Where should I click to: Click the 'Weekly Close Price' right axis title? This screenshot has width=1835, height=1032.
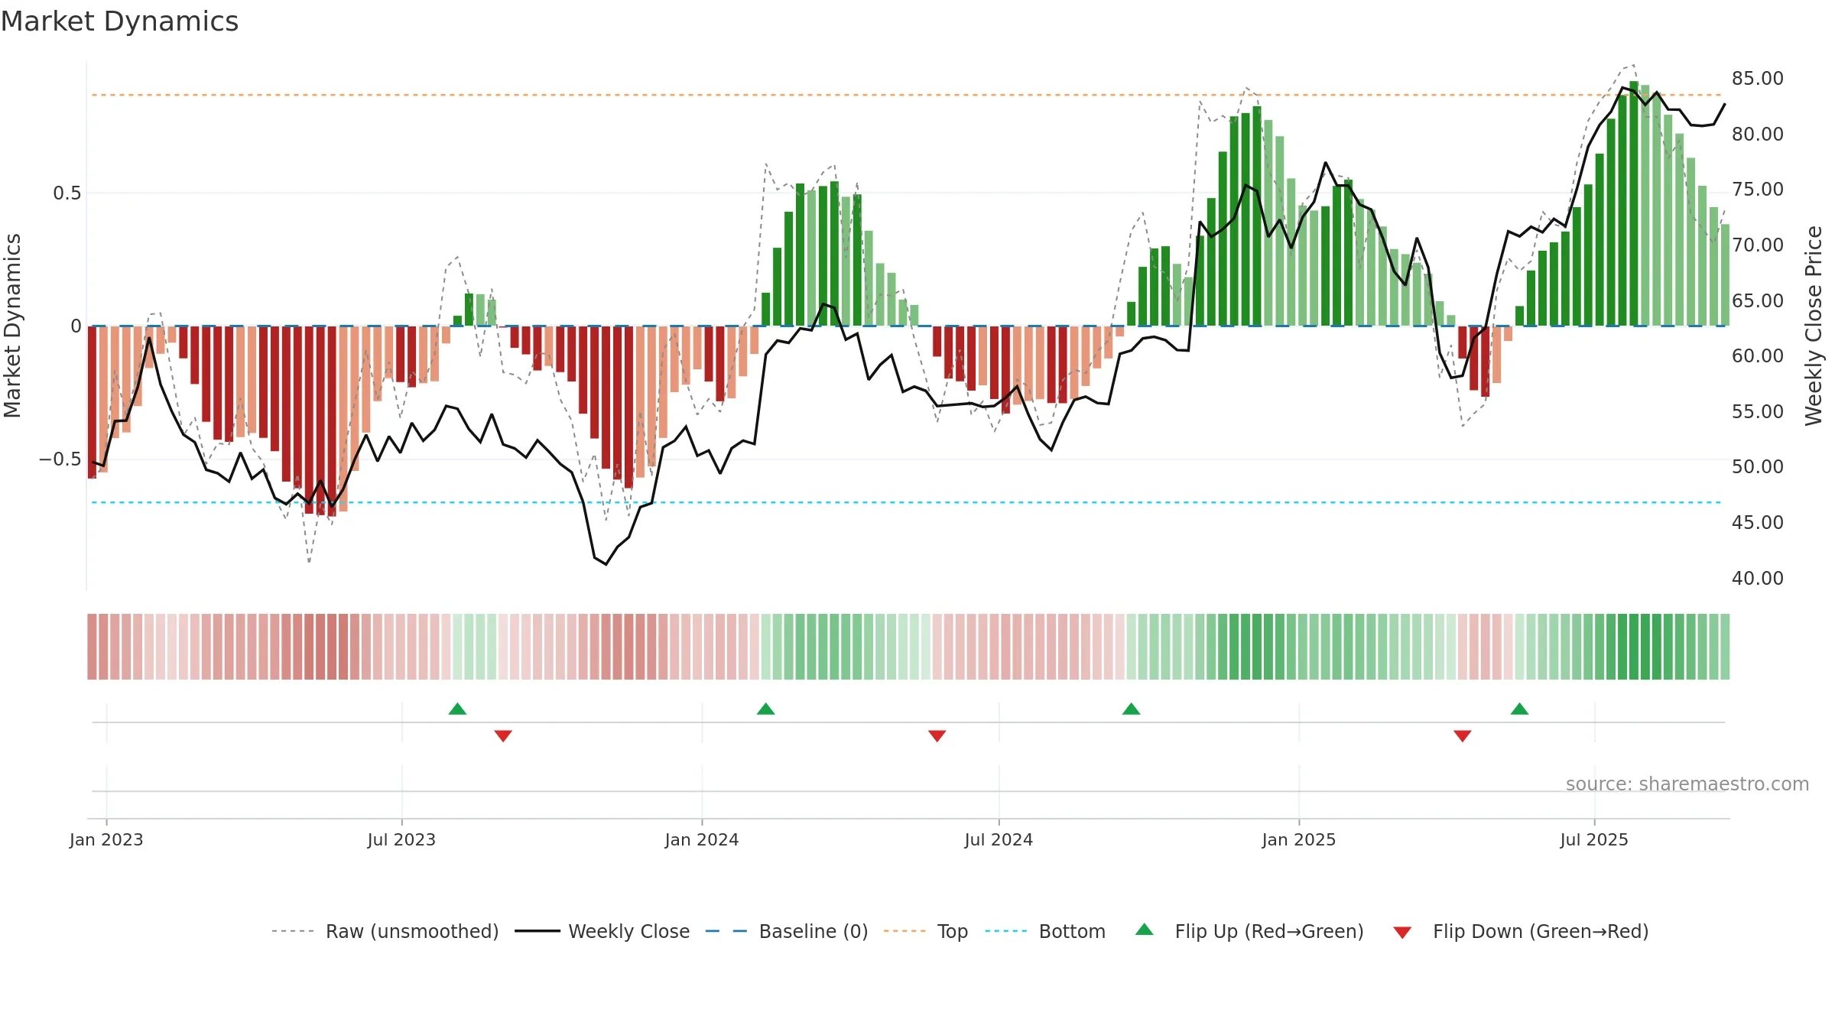[1814, 326]
